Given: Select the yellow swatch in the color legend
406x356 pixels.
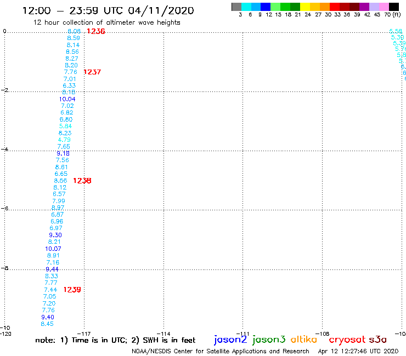Looking at the screenshot, I should pos(305,7).
